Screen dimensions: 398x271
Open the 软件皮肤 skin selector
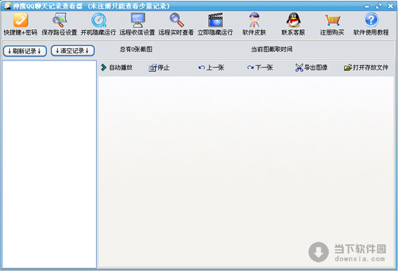click(254, 25)
